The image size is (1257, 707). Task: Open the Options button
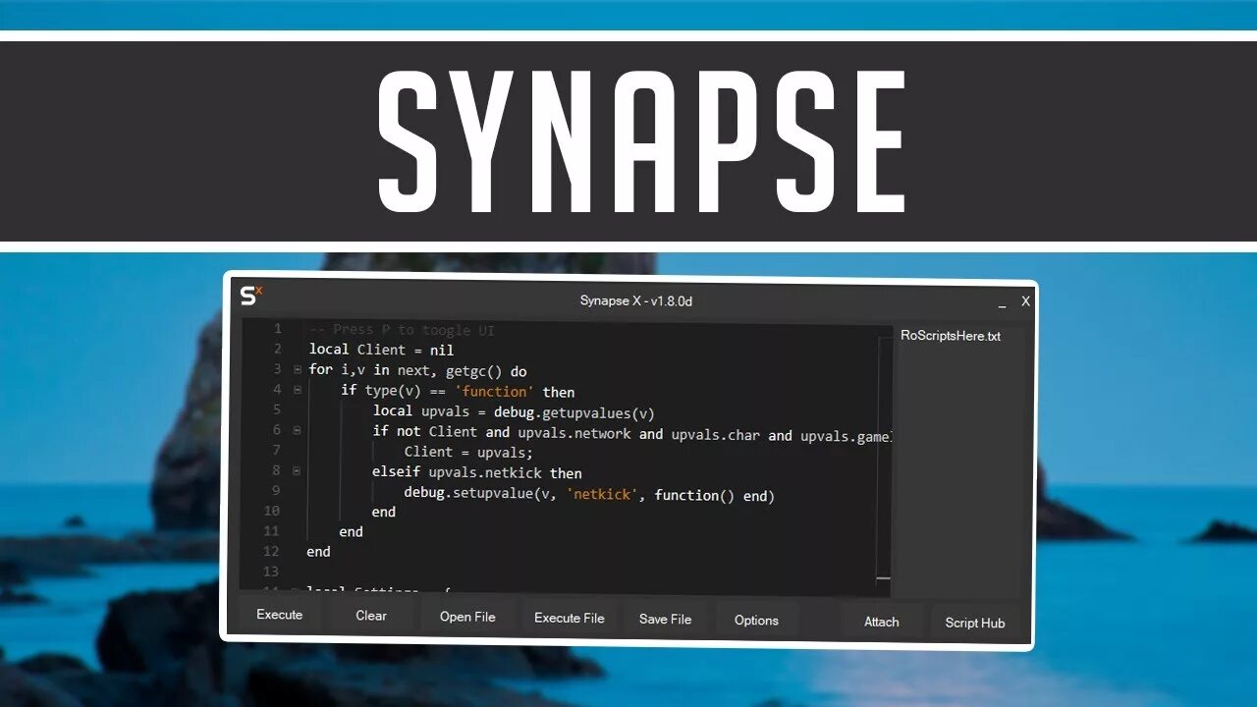[756, 620]
